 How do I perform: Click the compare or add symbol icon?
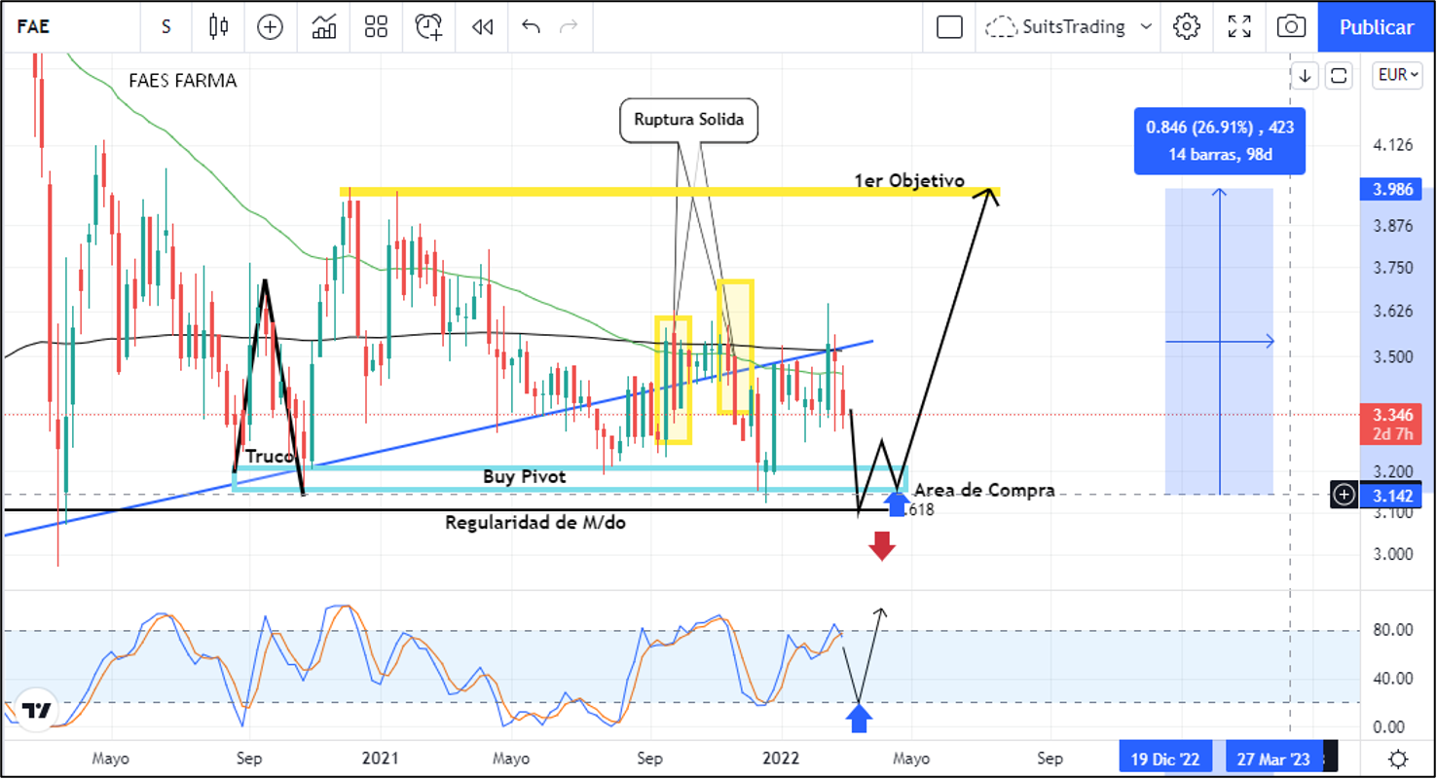[270, 27]
